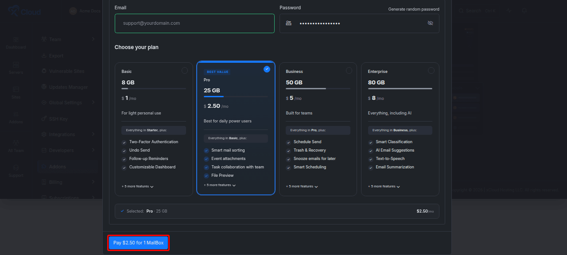Screen dimensions: 567x255
Task: Open Addons in the dimmed left rail
Action: pos(16,118)
